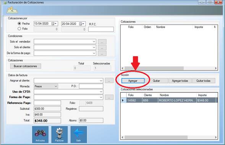Expand the Asignar al cliente dropdown
Screen dimensions: 225x145
point(101,81)
